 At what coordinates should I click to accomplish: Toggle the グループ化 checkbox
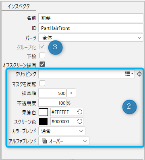[42, 46]
